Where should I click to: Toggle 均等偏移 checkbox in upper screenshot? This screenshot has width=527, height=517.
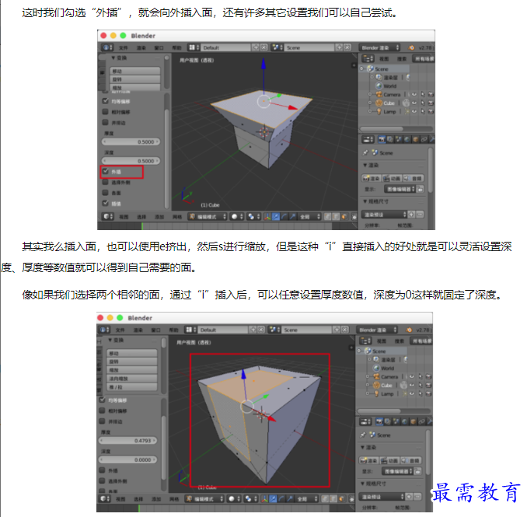(x=106, y=101)
